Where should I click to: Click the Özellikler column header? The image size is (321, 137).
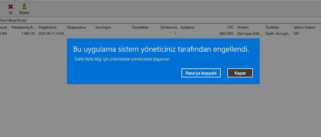[x=278, y=27]
